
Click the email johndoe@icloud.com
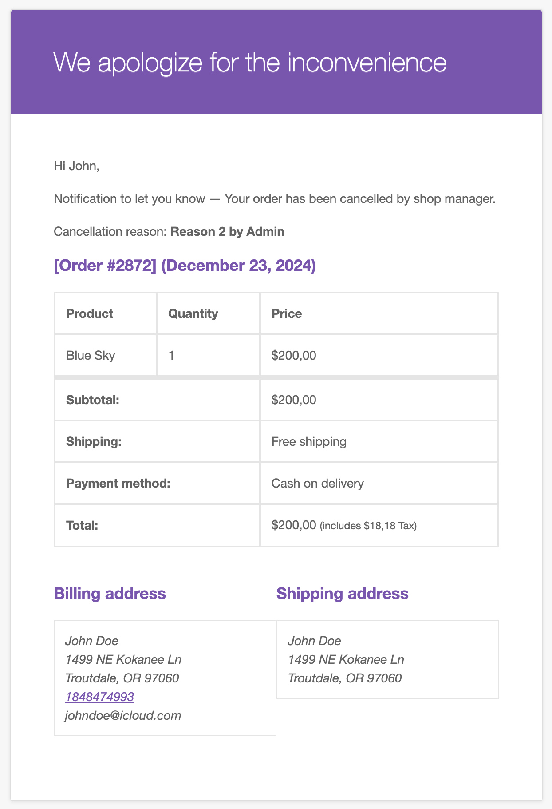point(123,715)
